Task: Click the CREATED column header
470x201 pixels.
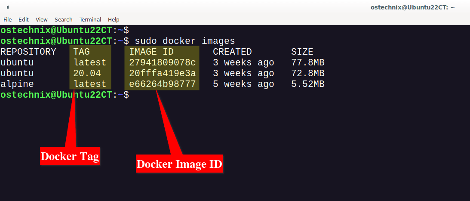Action: coord(232,52)
